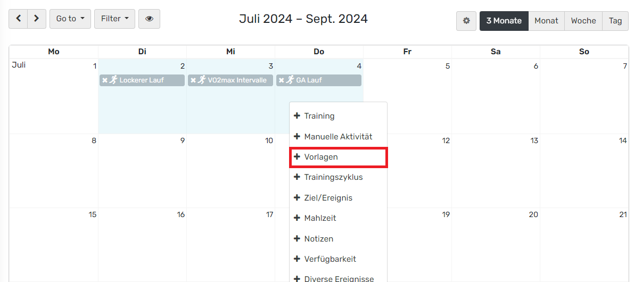Click the running icon on Lockerer Lauf
634x282 pixels.
pyautogui.click(x=113, y=80)
